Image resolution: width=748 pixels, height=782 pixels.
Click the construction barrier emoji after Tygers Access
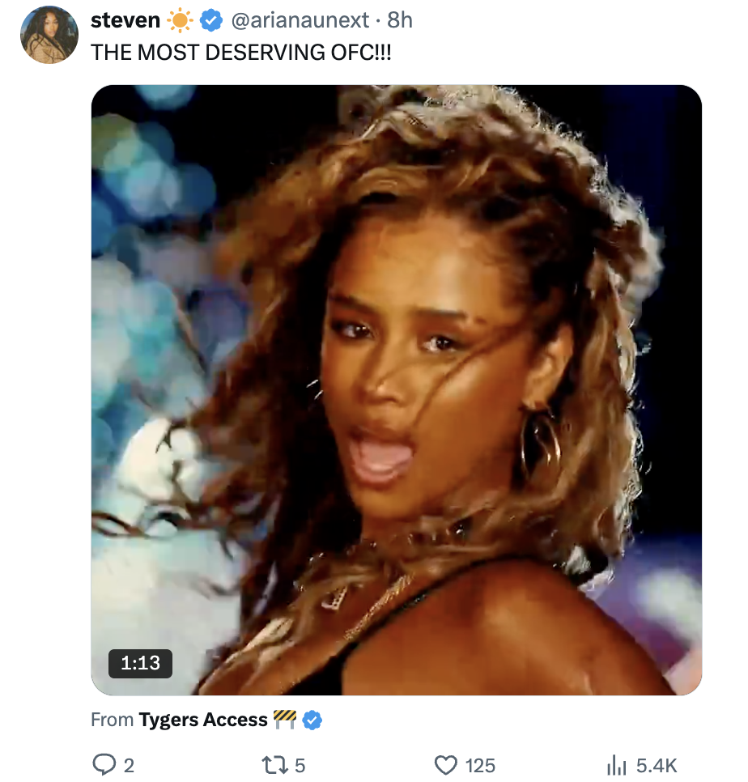click(x=285, y=719)
